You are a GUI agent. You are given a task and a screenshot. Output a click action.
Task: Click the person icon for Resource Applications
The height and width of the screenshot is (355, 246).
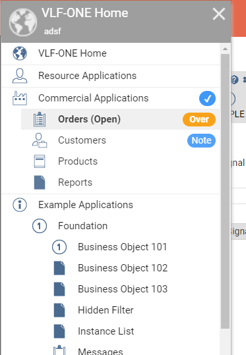[x=20, y=76]
